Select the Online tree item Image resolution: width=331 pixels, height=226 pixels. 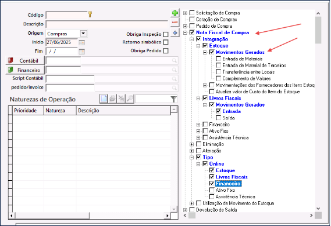[216, 164]
